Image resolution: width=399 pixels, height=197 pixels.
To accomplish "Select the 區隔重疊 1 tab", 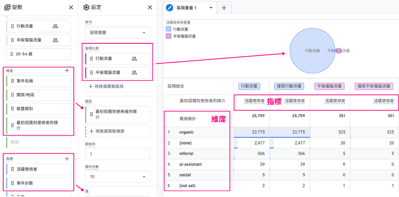I will click(190, 8).
